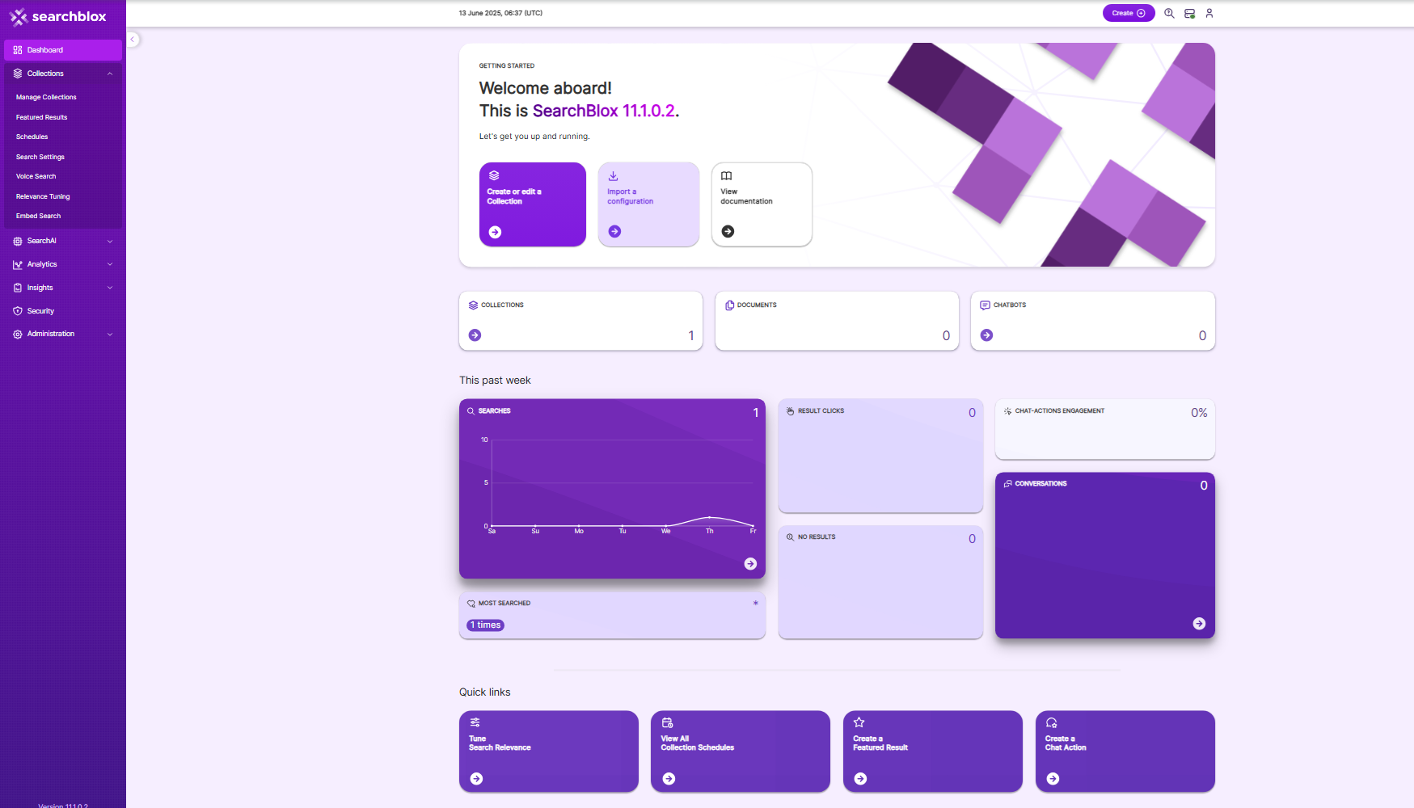The height and width of the screenshot is (808, 1414).
Task: Expand the Analytics menu chevron
Action: (110, 264)
